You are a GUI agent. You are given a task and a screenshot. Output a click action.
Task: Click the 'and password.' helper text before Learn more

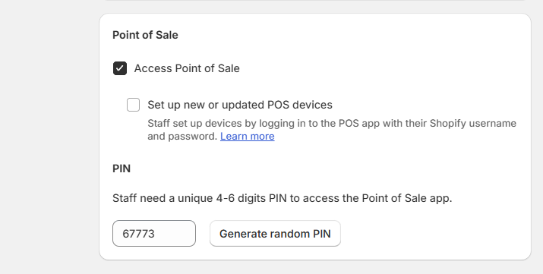[x=182, y=137]
